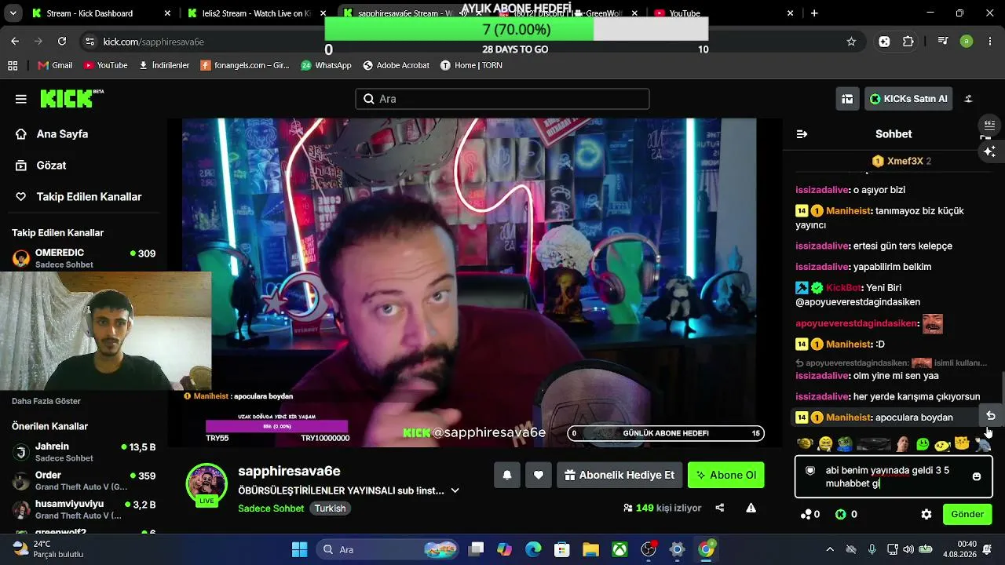Click the browser address bar URL

(154, 42)
